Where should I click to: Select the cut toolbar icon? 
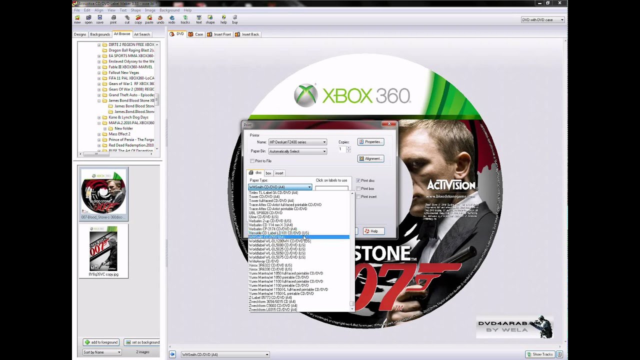click(127, 19)
